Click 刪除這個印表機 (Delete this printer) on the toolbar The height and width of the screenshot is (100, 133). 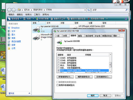click(x=96, y=19)
